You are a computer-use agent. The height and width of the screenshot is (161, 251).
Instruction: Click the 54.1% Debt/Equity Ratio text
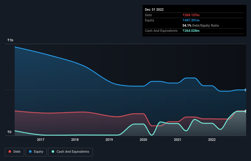click(x=201, y=25)
